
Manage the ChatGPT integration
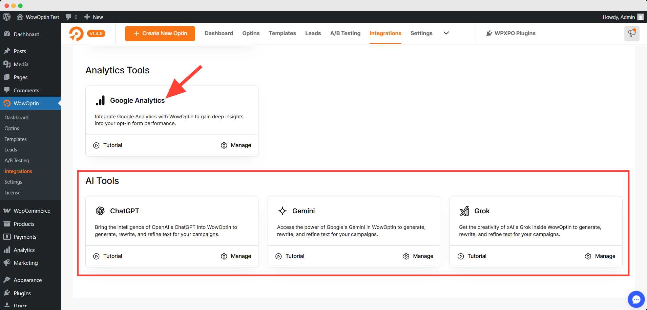(x=236, y=256)
